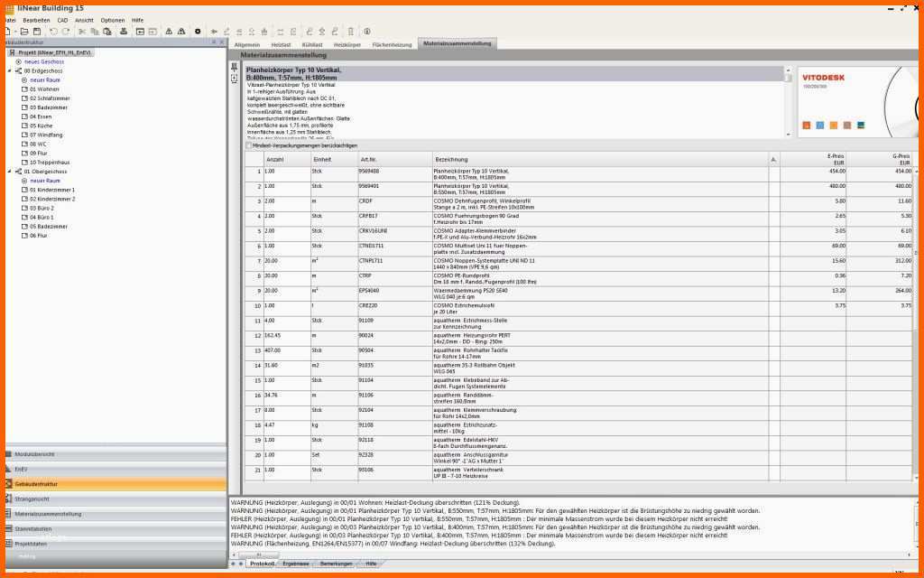Select room 01 Wohnen in tree
Image resolution: width=924 pixels, height=578 pixels.
(x=44, y=89)
